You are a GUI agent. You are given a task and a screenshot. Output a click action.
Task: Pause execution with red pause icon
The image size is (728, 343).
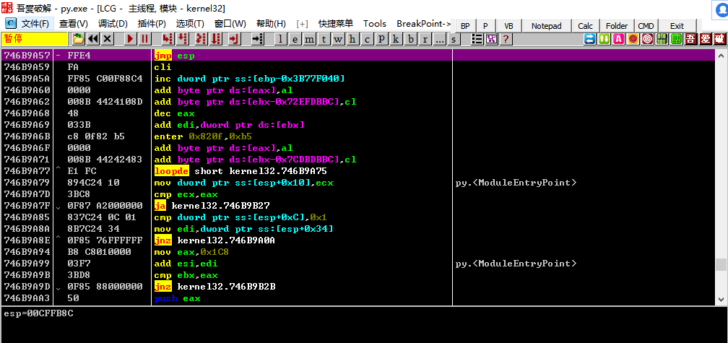pyautogui.click(x=144, y=39)
